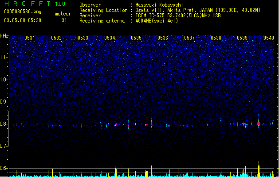This screenshot has height=177, width=279.
Task: Click the 0.8 kHz axis label
Action: coord(3,124)
